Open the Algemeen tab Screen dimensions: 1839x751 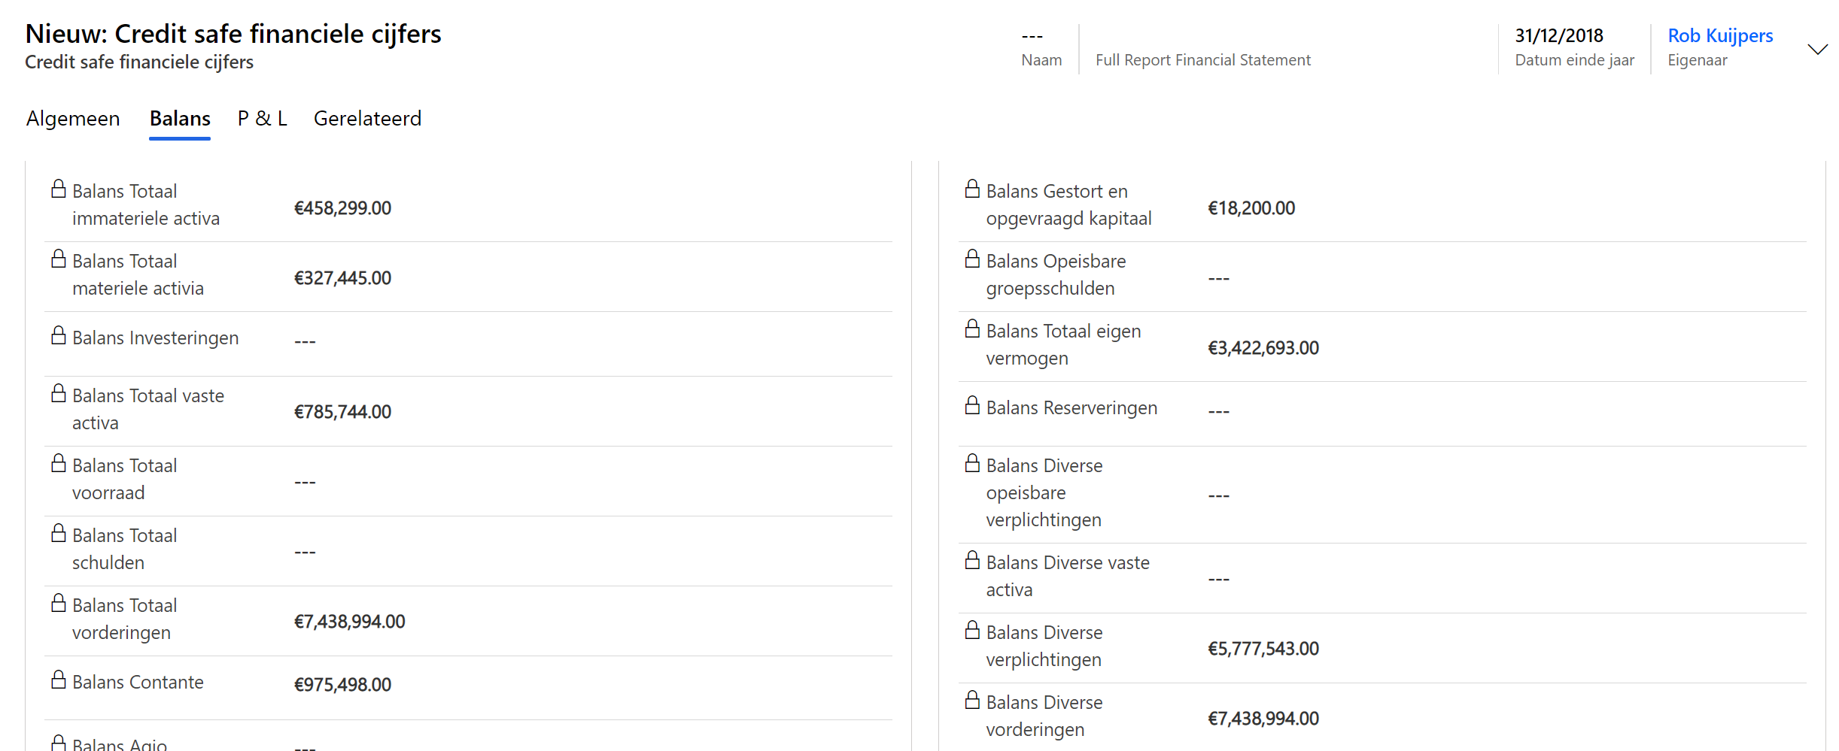(73, 119)
